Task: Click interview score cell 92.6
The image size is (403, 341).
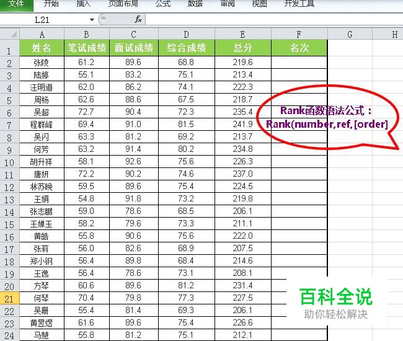Action: pyautogui.click(x=134, y=161)
